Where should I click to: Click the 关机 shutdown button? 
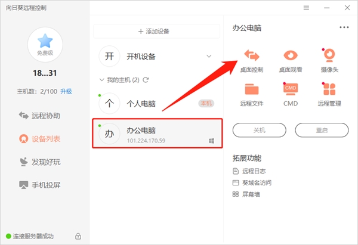pos(260,131)
